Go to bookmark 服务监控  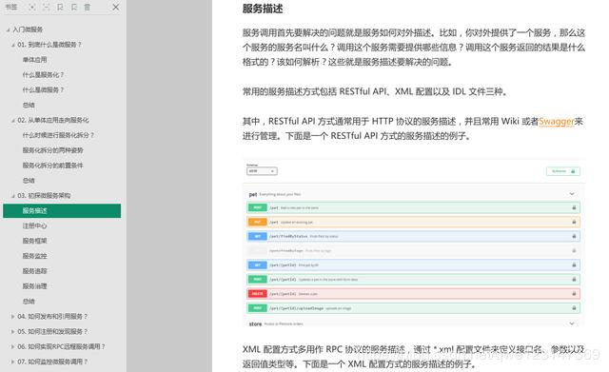34,256
